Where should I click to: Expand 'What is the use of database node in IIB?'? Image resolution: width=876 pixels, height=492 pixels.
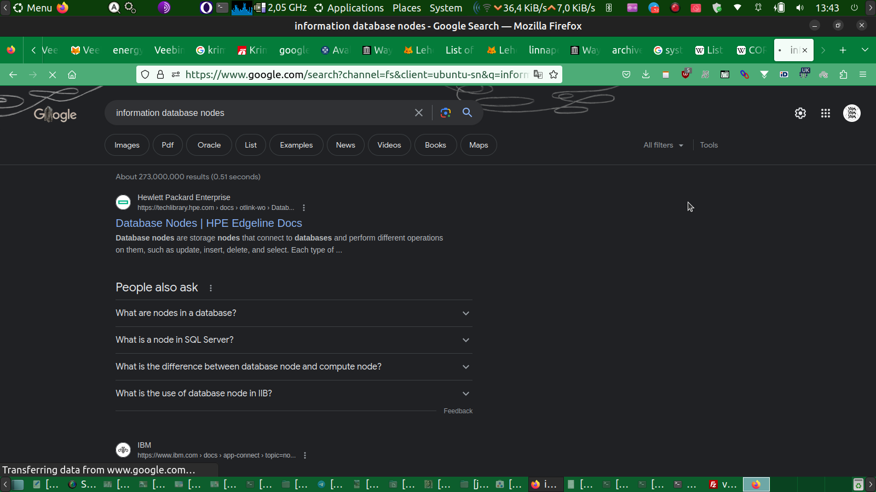pos(294,394)
